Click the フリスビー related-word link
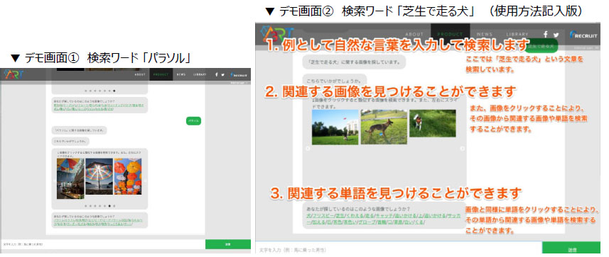The width and height of the screenshot is (609, 257). click(324, 216)
